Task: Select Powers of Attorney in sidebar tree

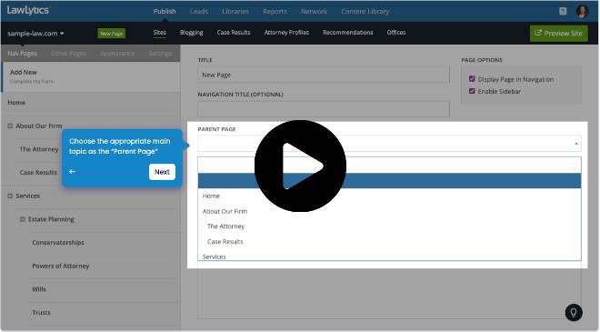Action: coord(61,266)
